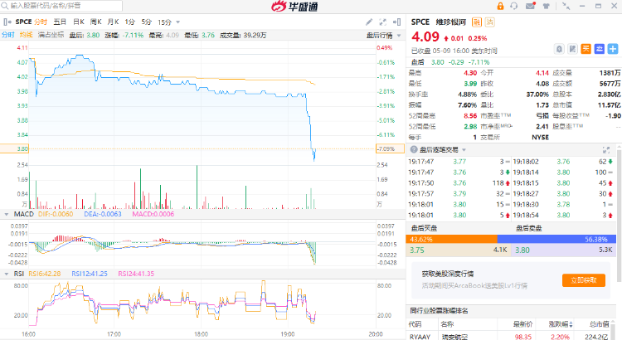Click orange 43.62% buy ratio bar
The height and width of the screenshot is (340, 622).
[x=451, y=239]
